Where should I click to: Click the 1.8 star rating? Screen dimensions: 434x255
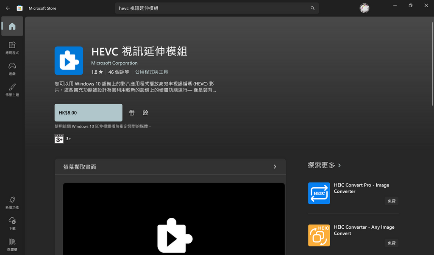pyautogui.click(x=97, y=72)
